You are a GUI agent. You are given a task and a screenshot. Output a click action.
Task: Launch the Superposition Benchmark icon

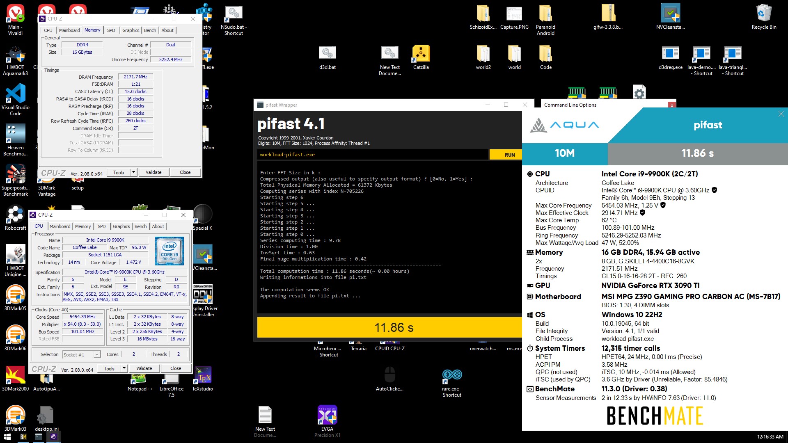16,180
